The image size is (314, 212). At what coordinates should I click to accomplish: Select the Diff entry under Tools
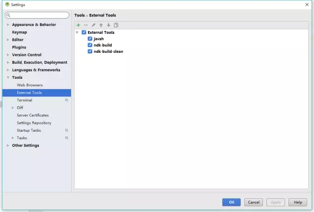(20, 108)
